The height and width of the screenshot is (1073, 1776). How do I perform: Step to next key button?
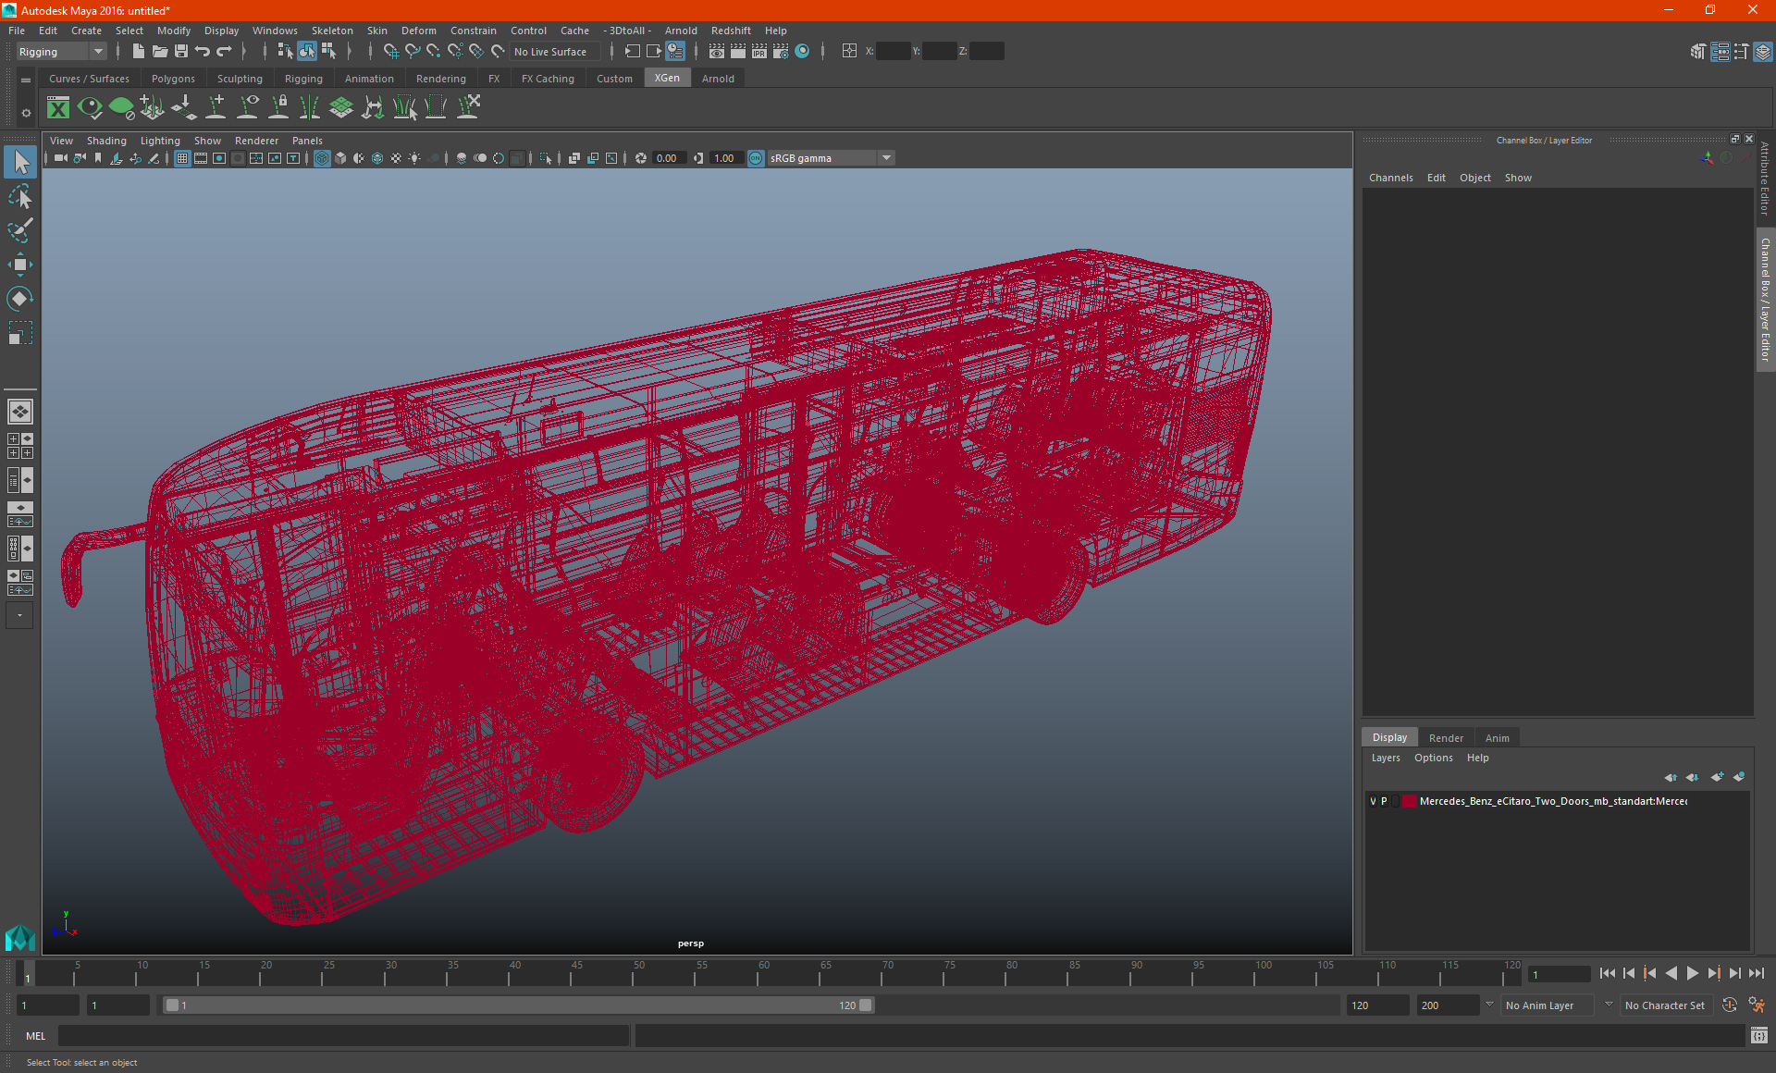1713,973
